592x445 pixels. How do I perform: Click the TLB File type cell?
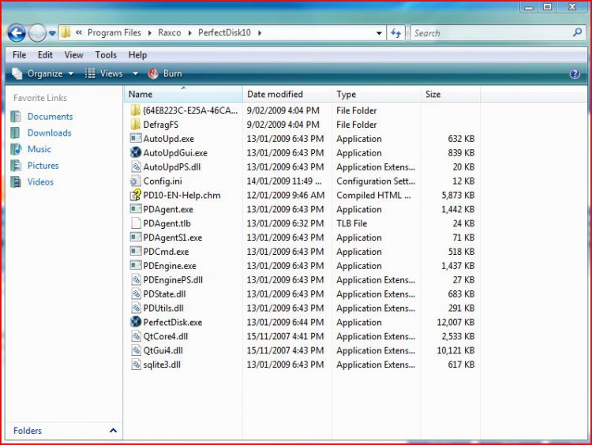351,223
